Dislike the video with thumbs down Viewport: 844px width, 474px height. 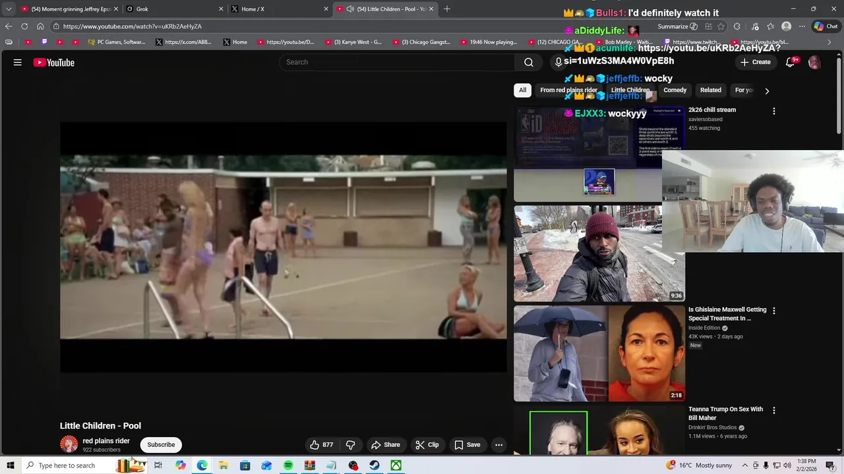tap(351, 445)
